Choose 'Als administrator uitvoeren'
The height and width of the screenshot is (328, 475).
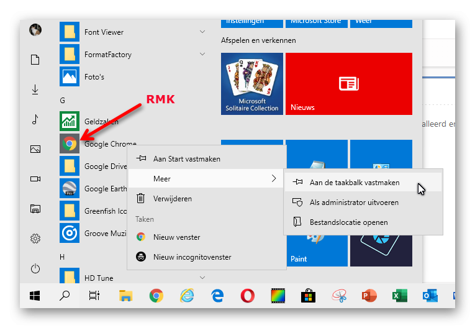pos(363,202)
